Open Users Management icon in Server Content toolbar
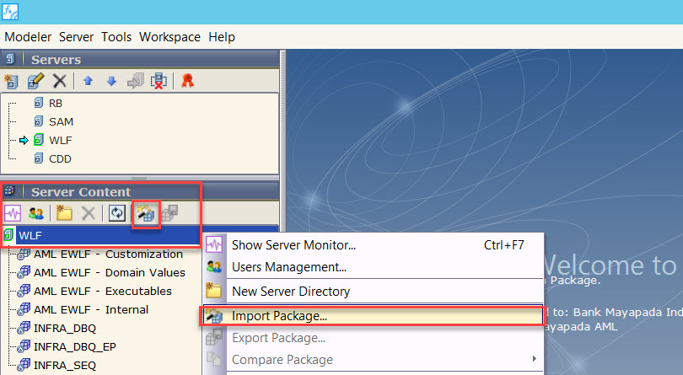 [35, 213]
